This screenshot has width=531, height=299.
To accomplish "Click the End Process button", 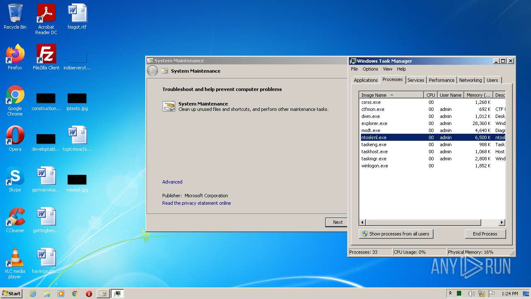I will [x=485, y=234].
